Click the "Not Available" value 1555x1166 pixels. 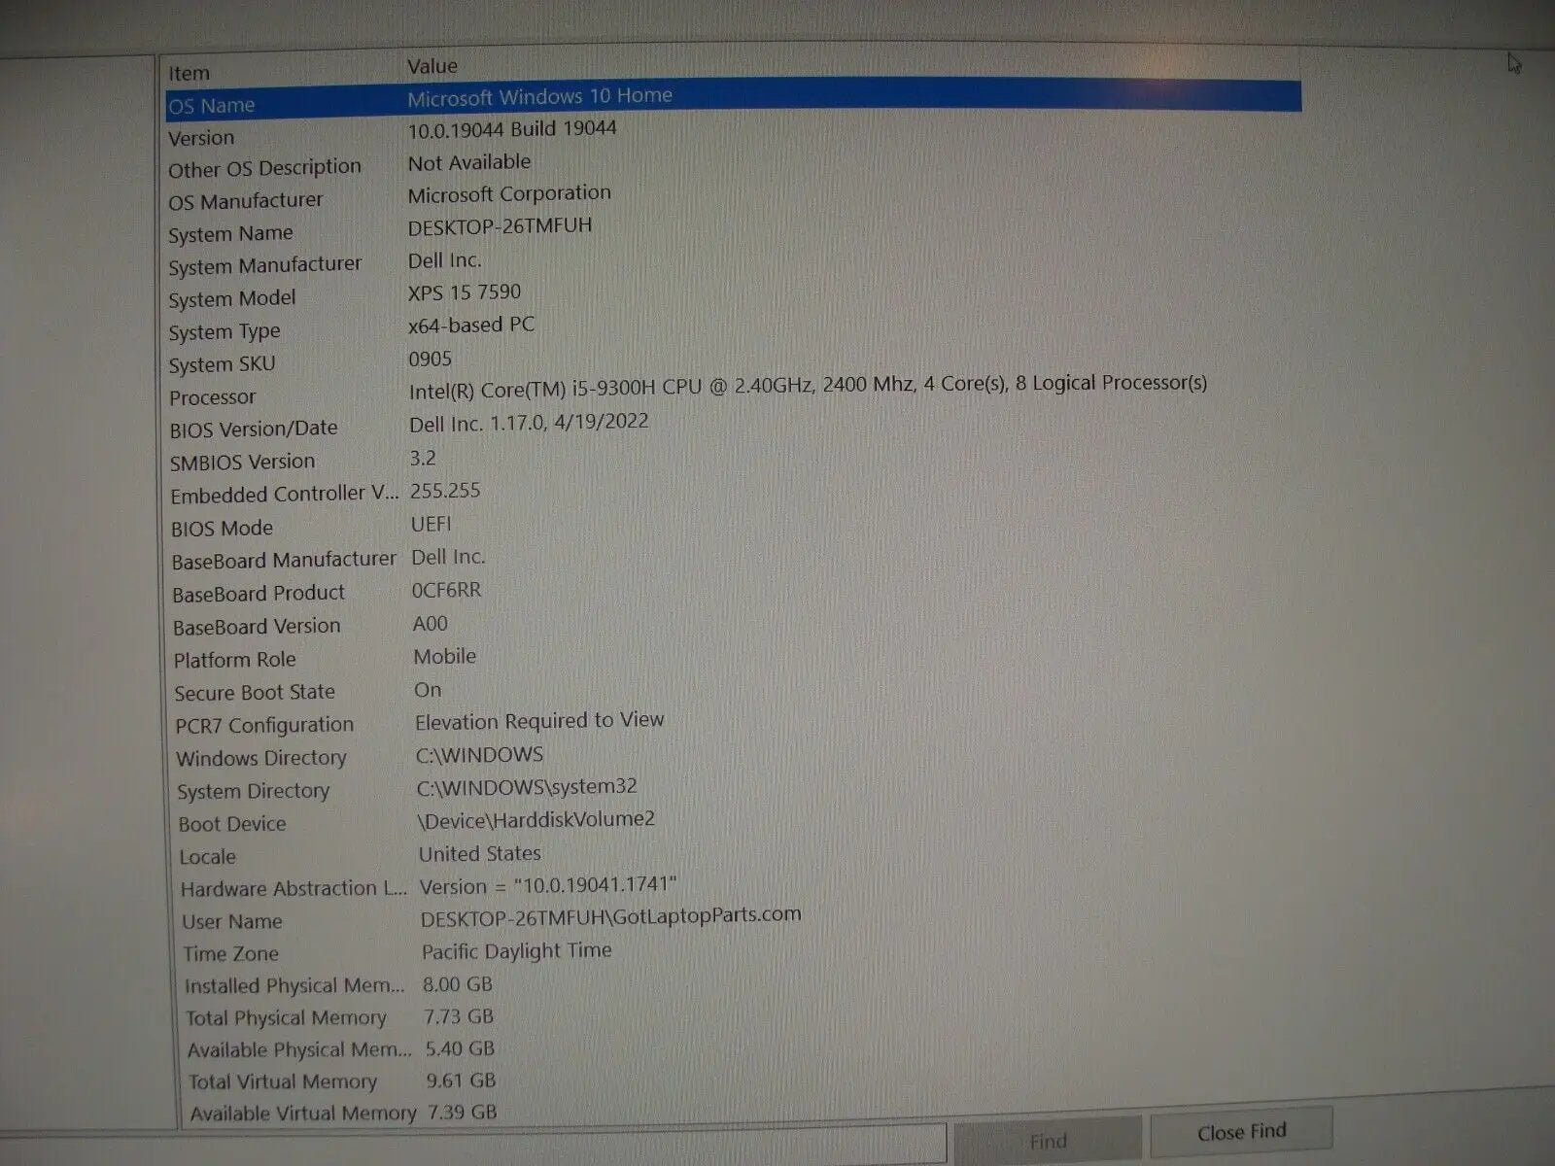pos(469,162)
